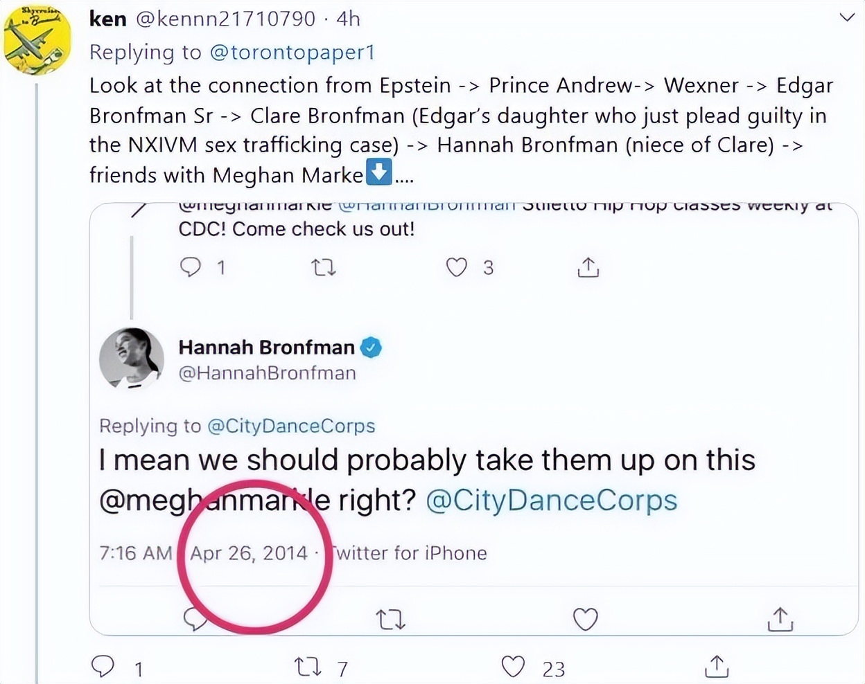Like Hannah Bronfman's quoted tweet
Viewport: 865px width, 684px height.
[585, 618]
